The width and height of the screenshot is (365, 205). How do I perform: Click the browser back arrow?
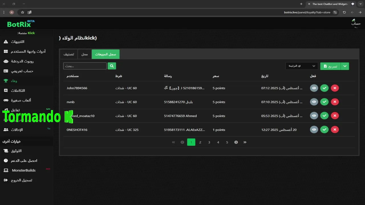pyautogui.click(x=352, y=12)
